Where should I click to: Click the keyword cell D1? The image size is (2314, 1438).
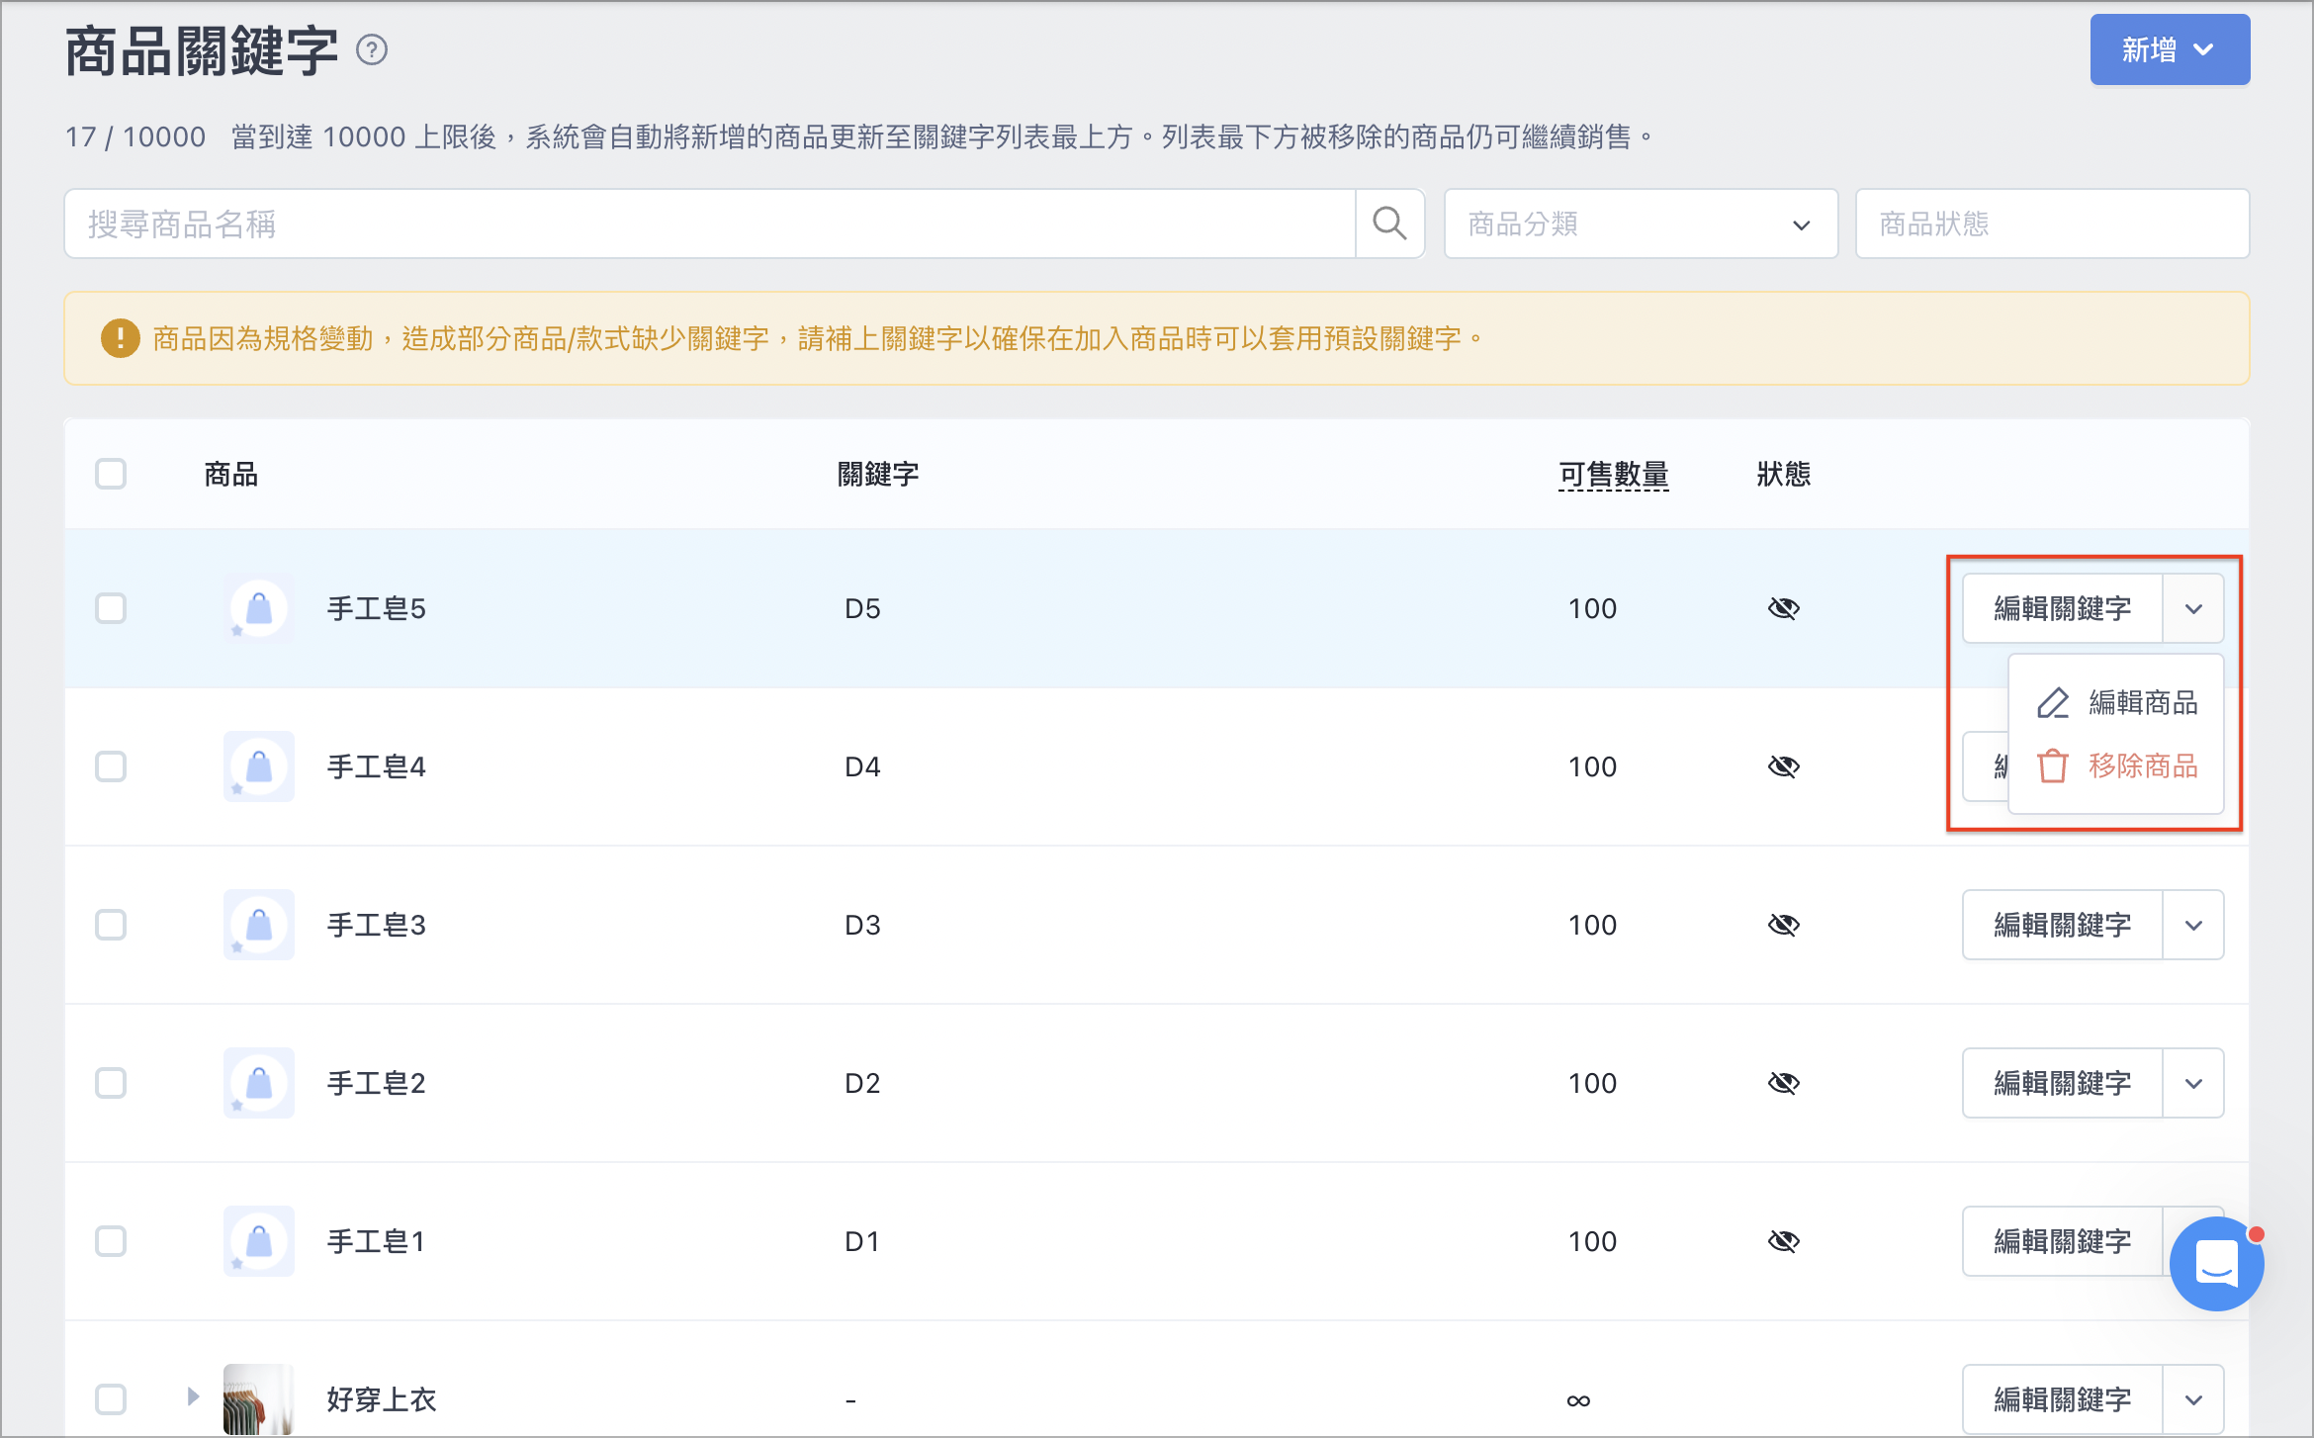(862, 1241)
